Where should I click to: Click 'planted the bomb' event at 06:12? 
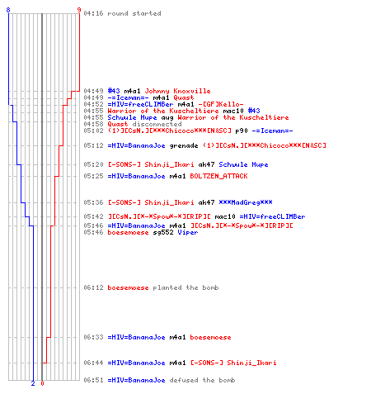pos(185,287)
